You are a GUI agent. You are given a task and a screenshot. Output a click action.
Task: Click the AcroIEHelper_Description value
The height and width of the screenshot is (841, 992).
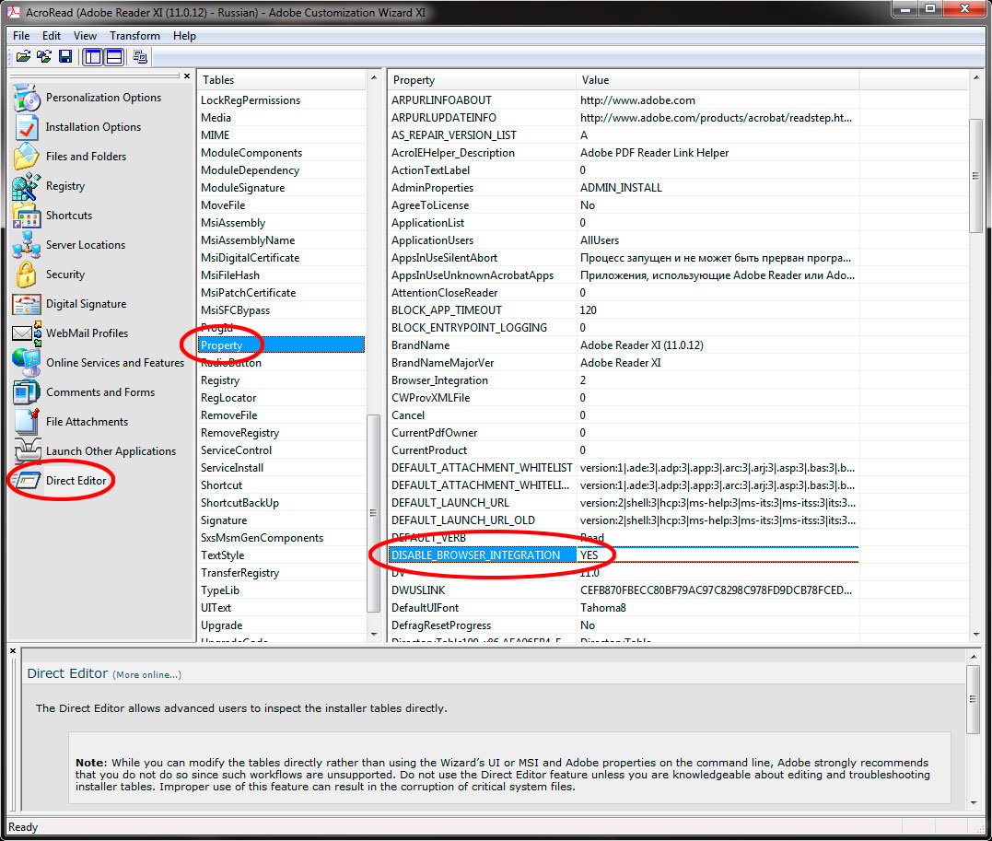(654, 153)
